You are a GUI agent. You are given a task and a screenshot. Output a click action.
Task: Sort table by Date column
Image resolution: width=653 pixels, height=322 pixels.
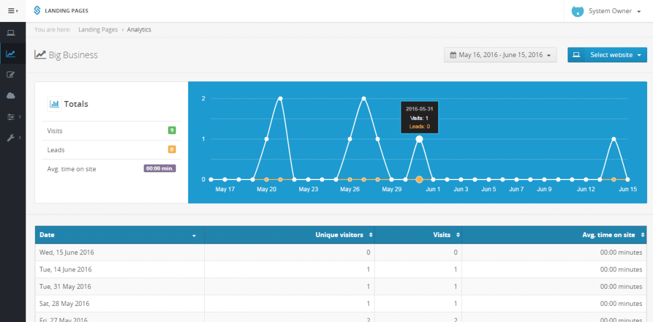coord(119,235)
